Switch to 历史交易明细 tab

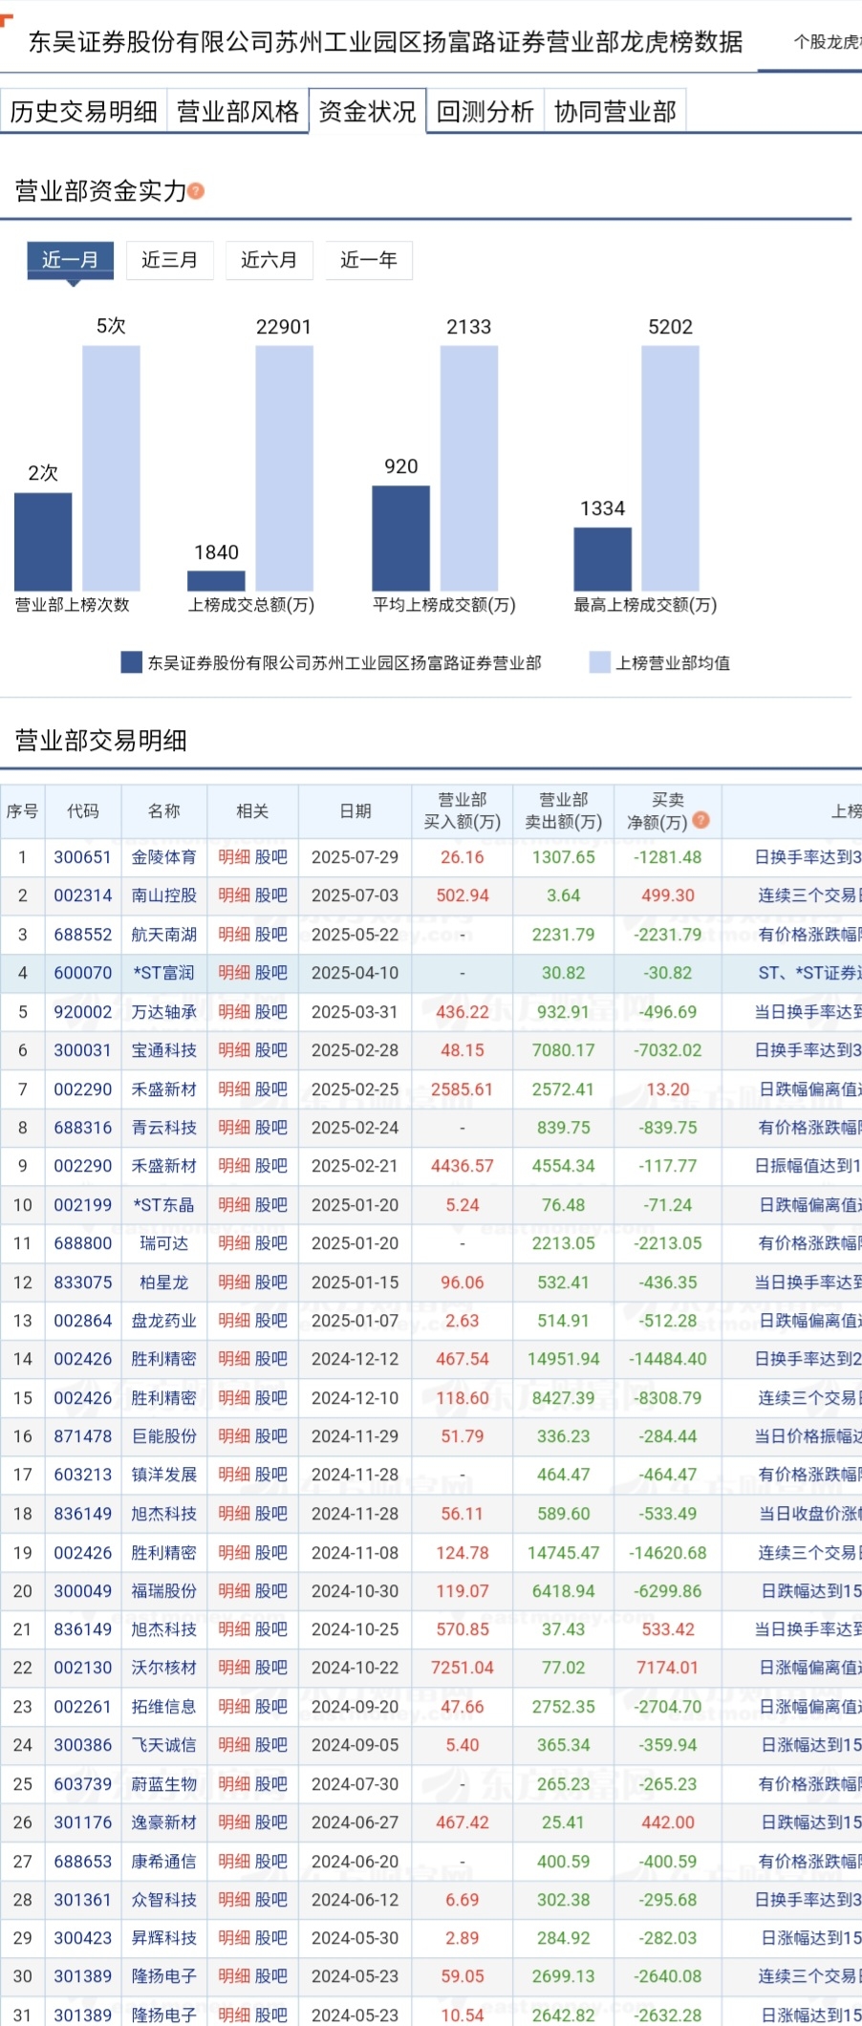point(84,112)
